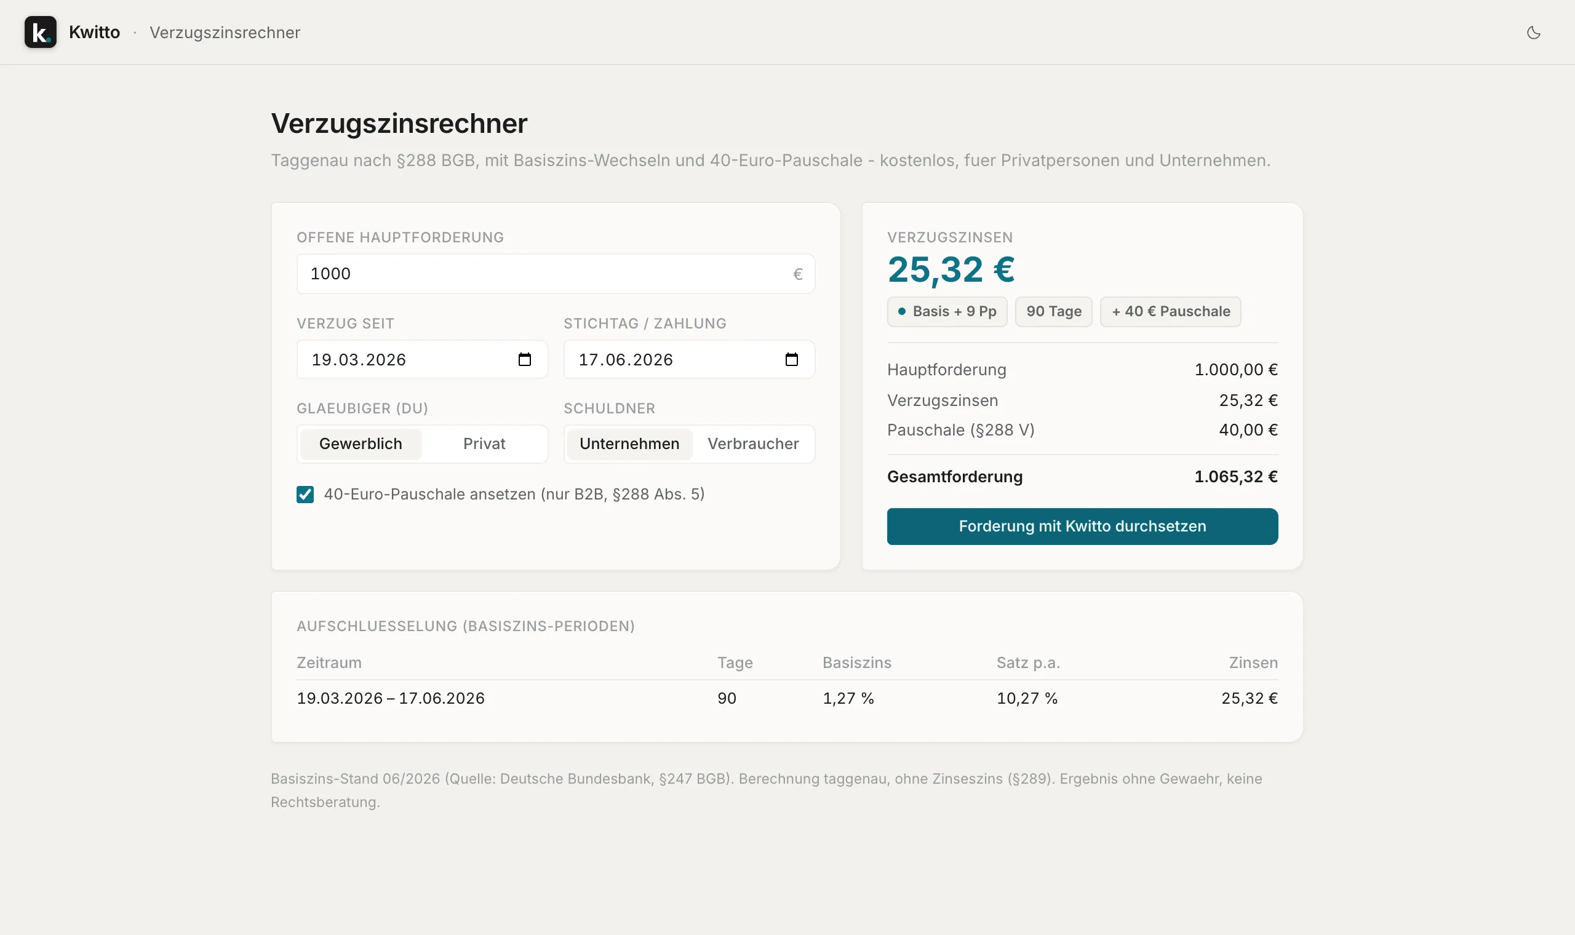1575x935 pixels.
Task: Click the Euro symbol in amount field
Action: [x=797, y=274]
